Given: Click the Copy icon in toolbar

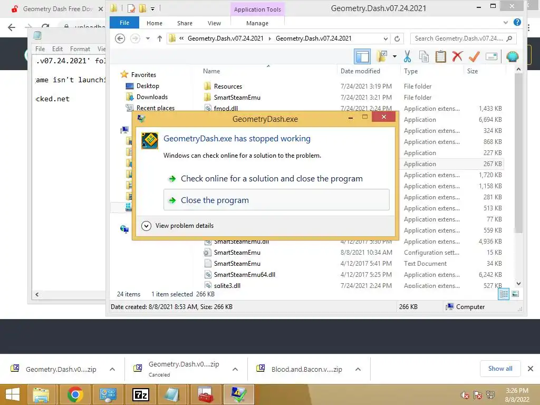Looking at the screenshot, I should [x=424, y=56].
